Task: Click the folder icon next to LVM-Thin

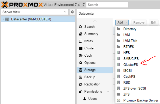Action: pyautogui.click(x=118, y=41)
